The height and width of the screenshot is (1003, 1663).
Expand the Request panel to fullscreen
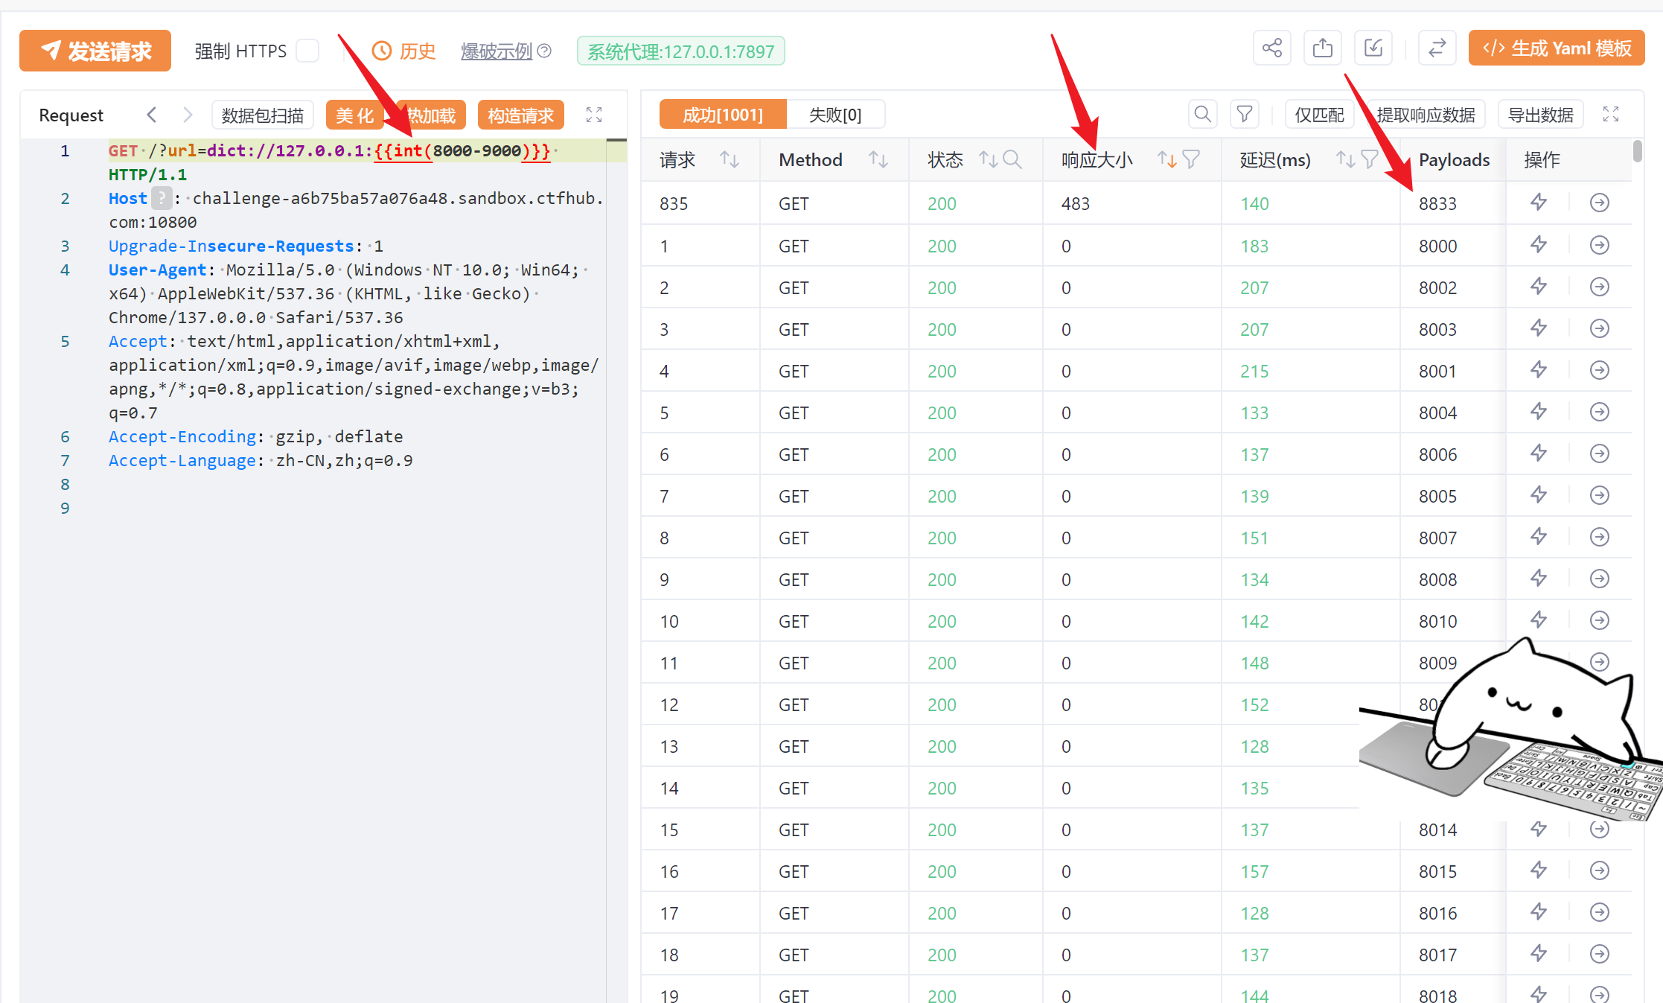point(594,115)
